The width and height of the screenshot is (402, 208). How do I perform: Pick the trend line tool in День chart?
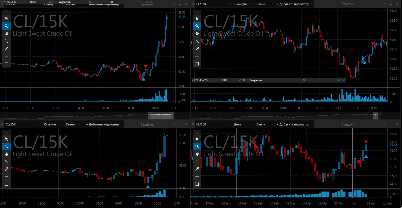[x=197, y=162]
